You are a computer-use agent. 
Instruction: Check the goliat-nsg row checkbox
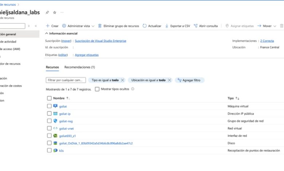click(49, 121)
